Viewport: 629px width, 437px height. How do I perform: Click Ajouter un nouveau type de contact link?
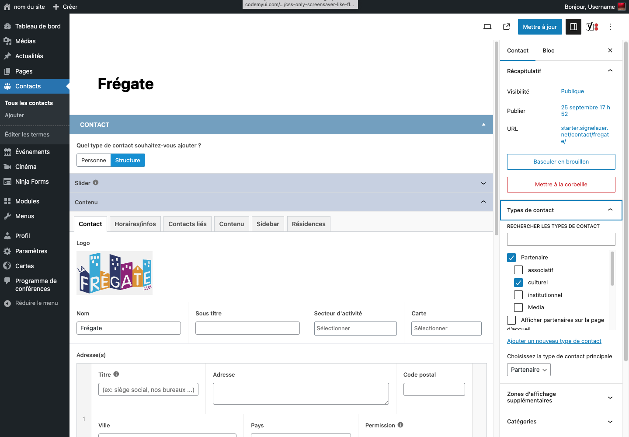[554, 341]
